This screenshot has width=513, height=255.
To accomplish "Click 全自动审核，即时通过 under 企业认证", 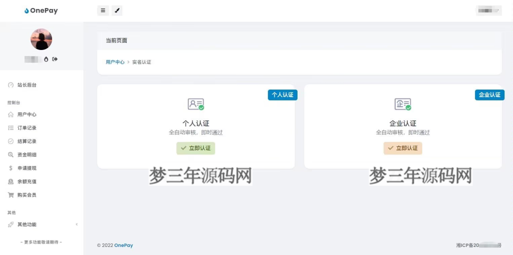I will click(403, 132).
